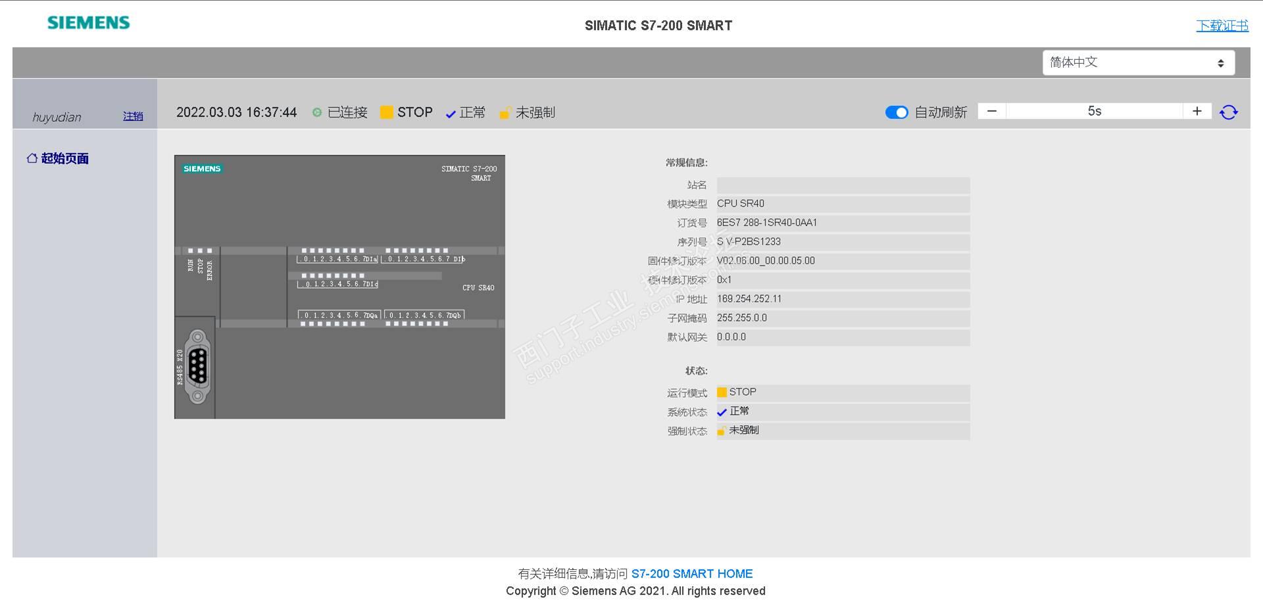Open the S7-200 SMART HOME link

692,574
